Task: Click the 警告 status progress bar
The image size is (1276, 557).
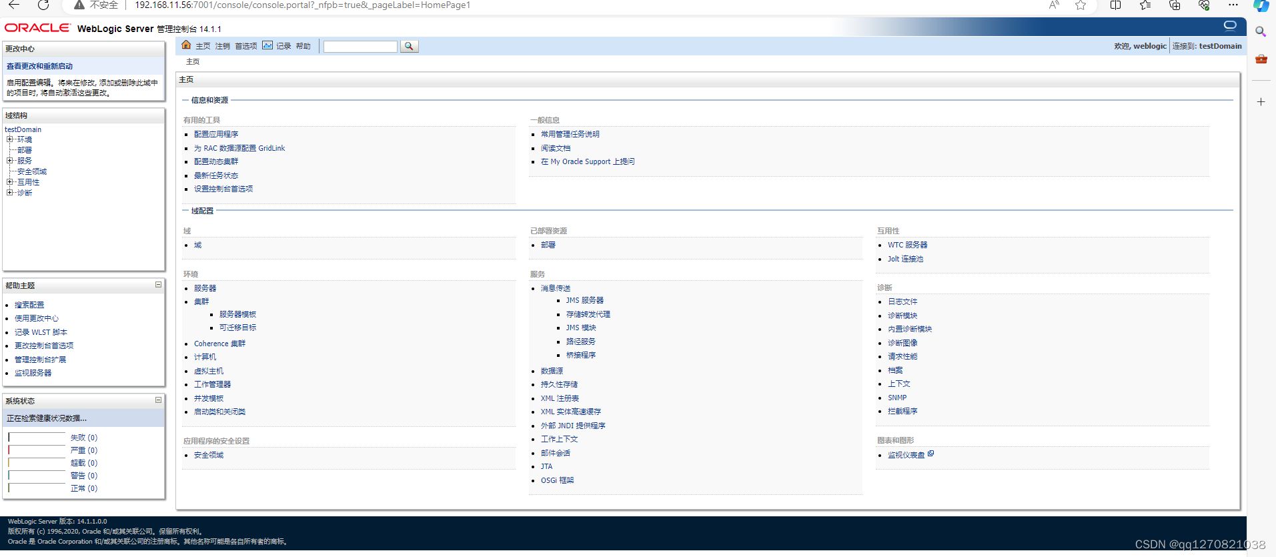Action: click(x=37, y=476)
